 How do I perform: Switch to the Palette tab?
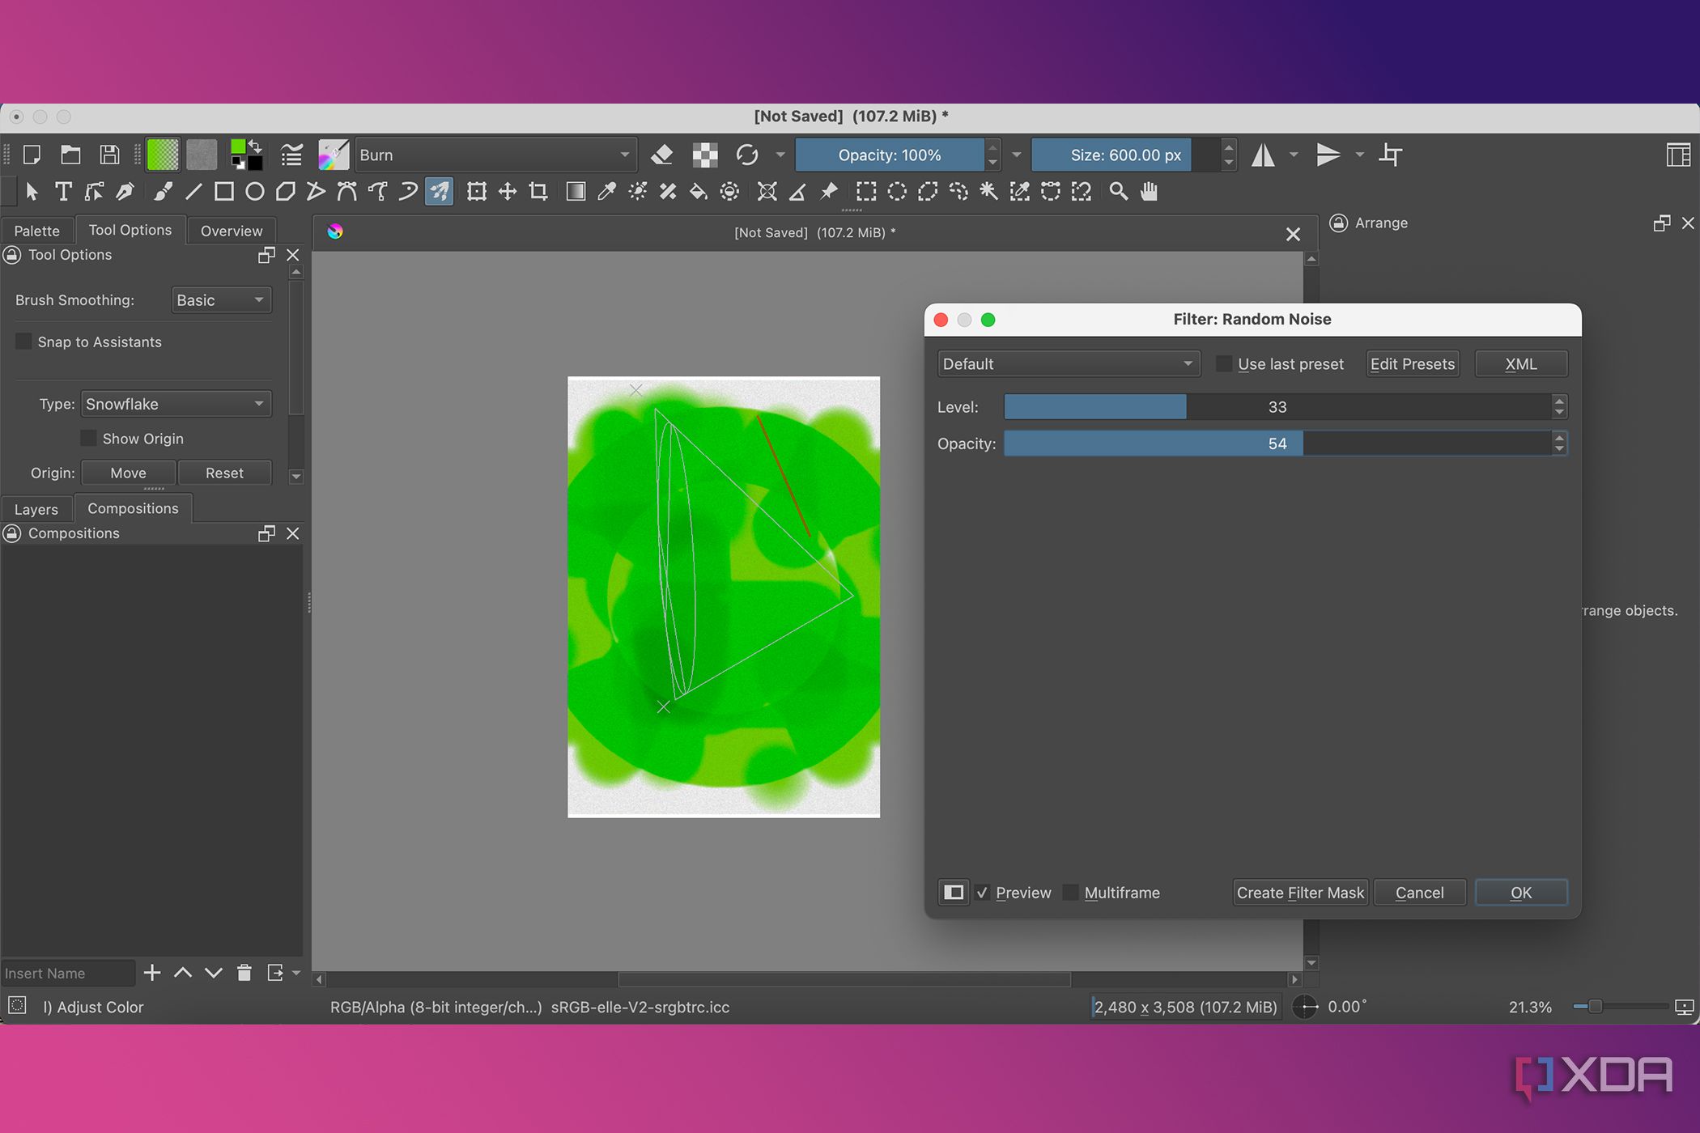pyautogui.click(x=37, y=231)
